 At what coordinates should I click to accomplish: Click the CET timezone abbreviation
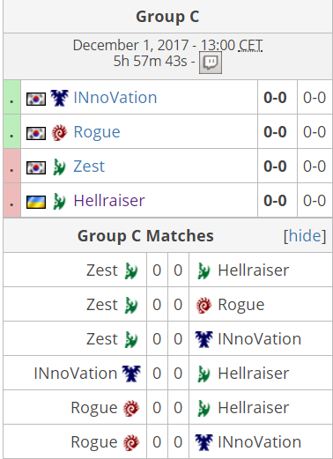[x=250, y=45]
